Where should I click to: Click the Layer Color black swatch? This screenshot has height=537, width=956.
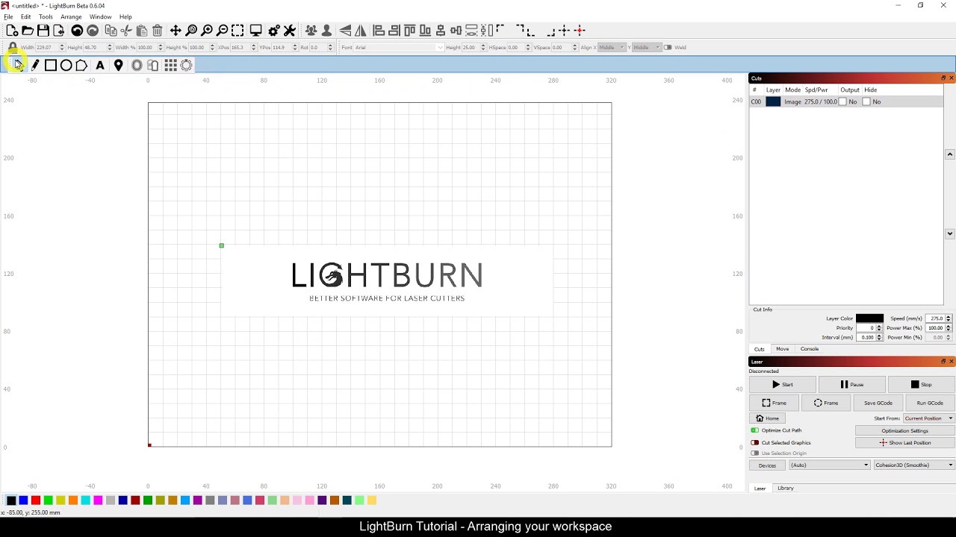pos(869,318)
